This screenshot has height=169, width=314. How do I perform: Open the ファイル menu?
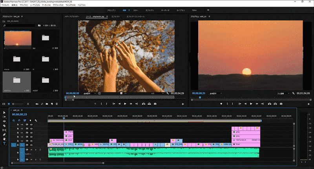coord(5,5)
